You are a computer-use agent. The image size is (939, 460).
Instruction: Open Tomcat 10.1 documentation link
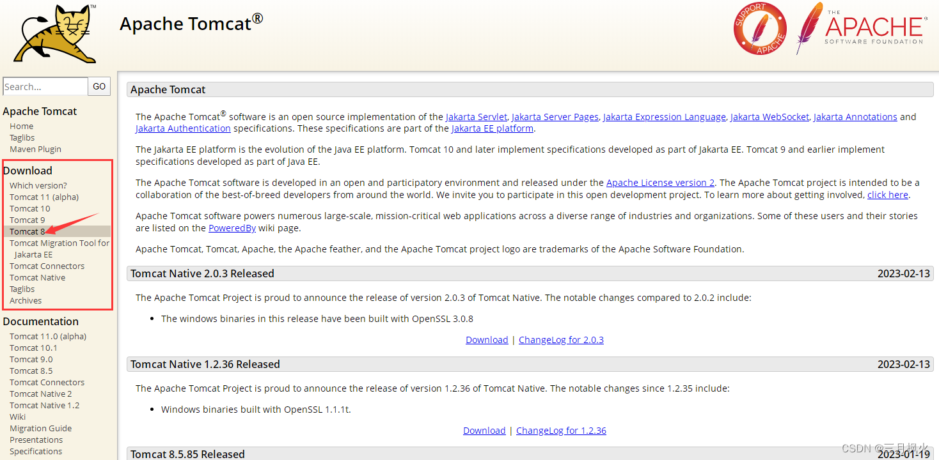click(34, 348)
